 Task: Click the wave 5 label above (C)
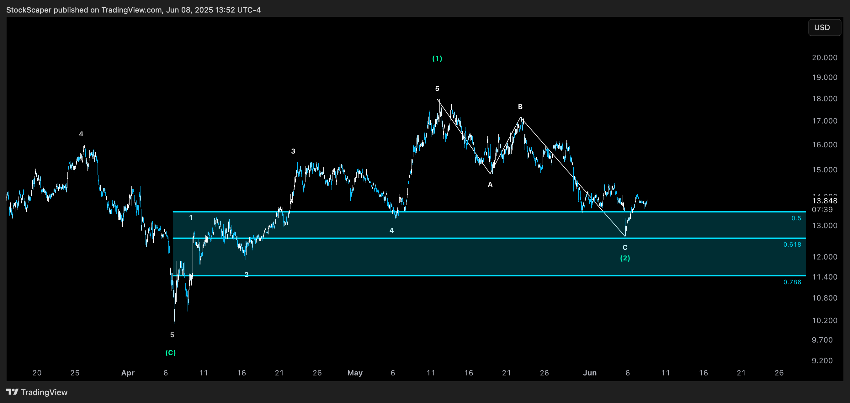tap(172, 335)
